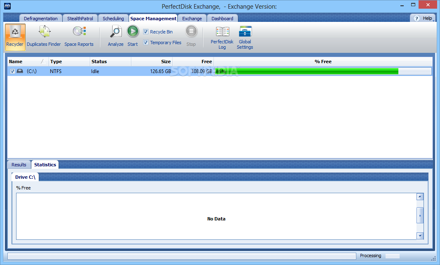Sort drives by Name column header
The height and width of the screenshot is (265, 440).
[28, 62]
